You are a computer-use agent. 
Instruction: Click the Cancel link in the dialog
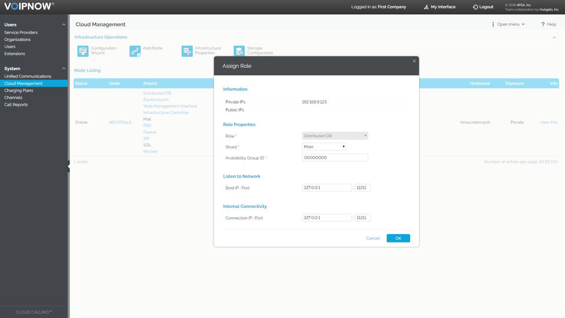click(373, 238)
